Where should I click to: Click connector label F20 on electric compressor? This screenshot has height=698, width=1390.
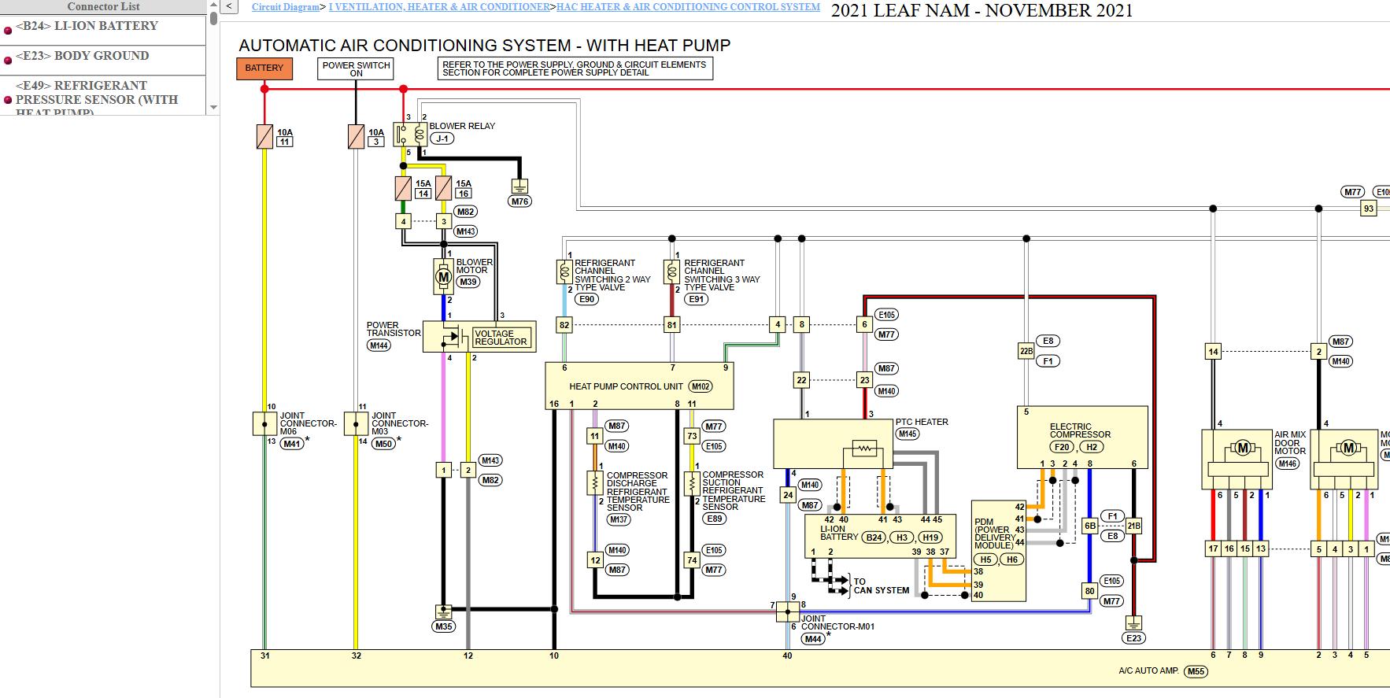click(x=1062, y=447)
